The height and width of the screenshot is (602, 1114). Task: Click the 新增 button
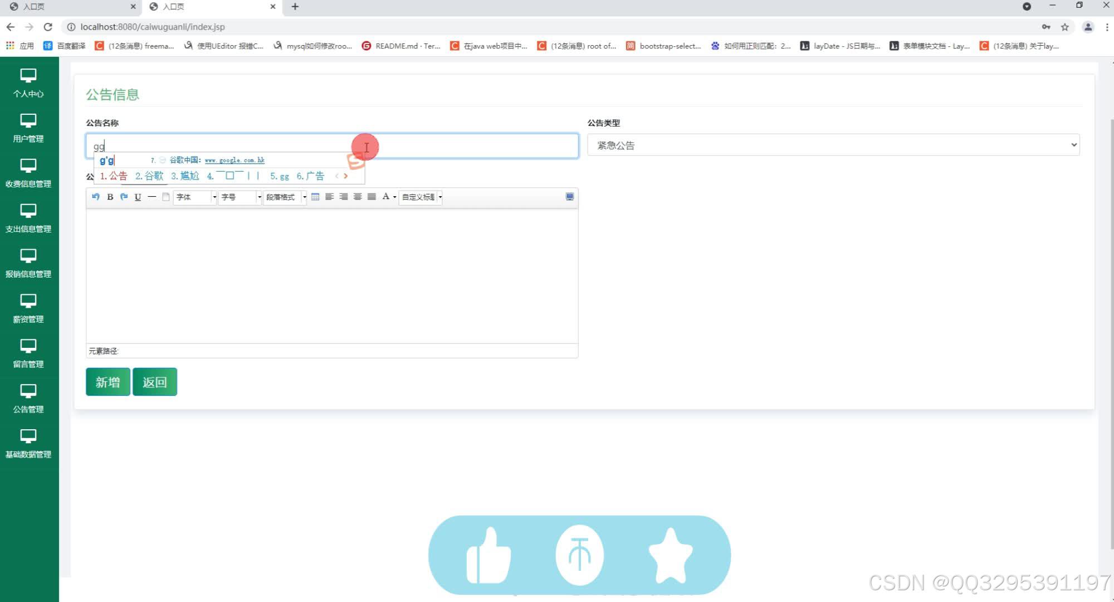click(108, 382)
